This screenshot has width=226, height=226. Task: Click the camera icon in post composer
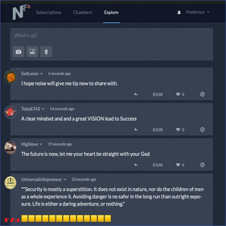tap(19, 52)
